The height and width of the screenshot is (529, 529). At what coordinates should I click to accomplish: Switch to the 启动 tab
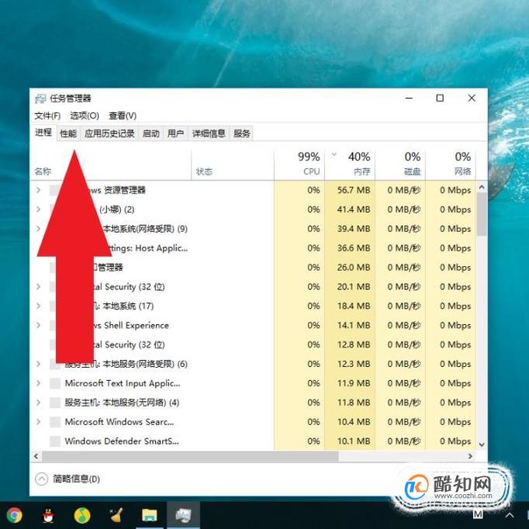pos(150,133)
